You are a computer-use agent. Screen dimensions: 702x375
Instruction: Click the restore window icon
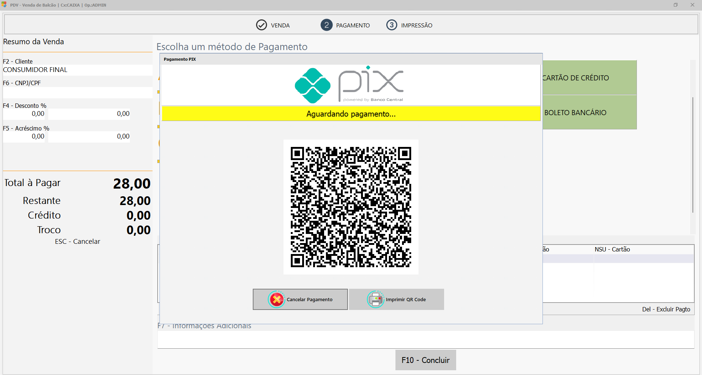675,5
